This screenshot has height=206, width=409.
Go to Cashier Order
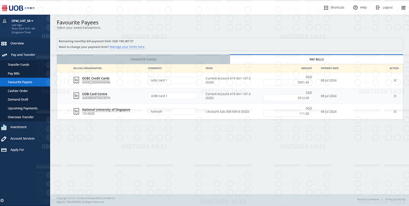tap(18, 91)
